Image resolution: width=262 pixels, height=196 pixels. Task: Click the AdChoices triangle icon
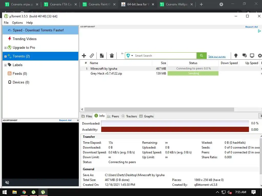tap(259, 31)
